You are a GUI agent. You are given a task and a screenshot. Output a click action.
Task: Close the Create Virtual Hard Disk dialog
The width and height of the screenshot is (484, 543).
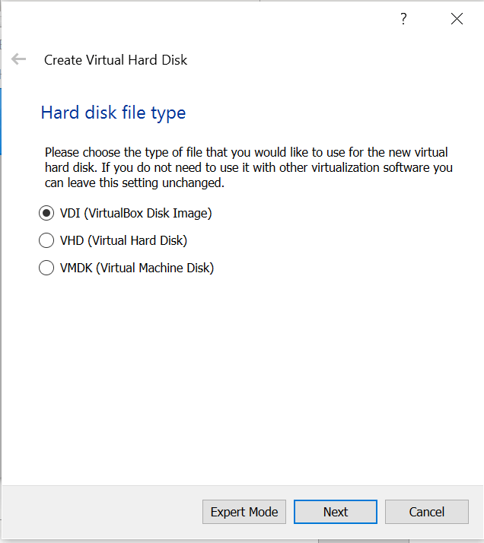pos(457,19)
